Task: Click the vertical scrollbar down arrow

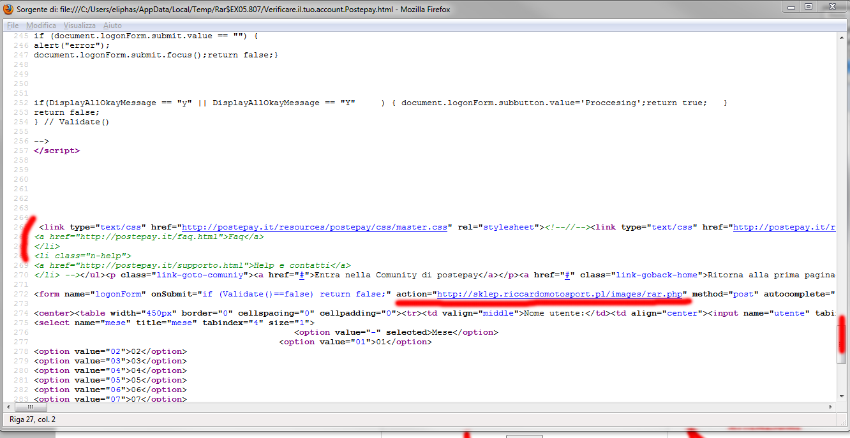Action: pyautogui.click(x=841, y=397)
